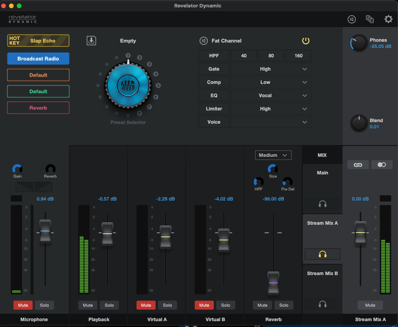Click the Microphone Reverb send knob

[50, 169]
